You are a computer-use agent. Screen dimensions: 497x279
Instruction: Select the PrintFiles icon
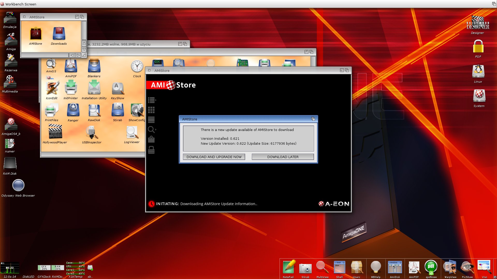pos(52,113)
